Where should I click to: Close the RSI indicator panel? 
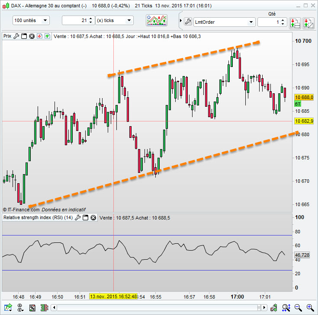pyautogui.click(x=93, y=218)
